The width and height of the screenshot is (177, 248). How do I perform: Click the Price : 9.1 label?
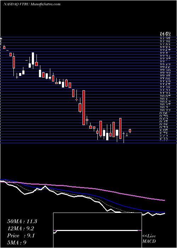tap(21, 236)
